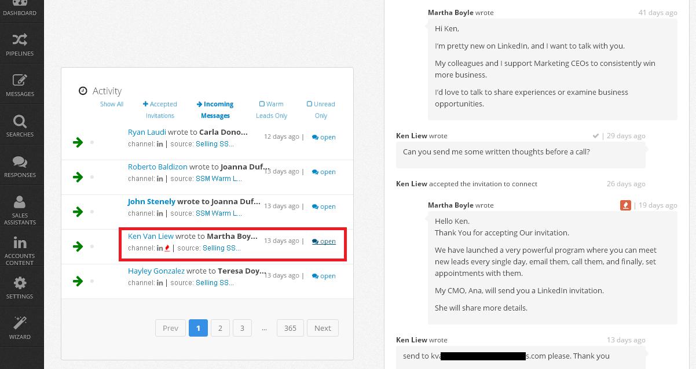Filter by Incoming Messages
Screen dimensions: 696x369
pos(215,110)
